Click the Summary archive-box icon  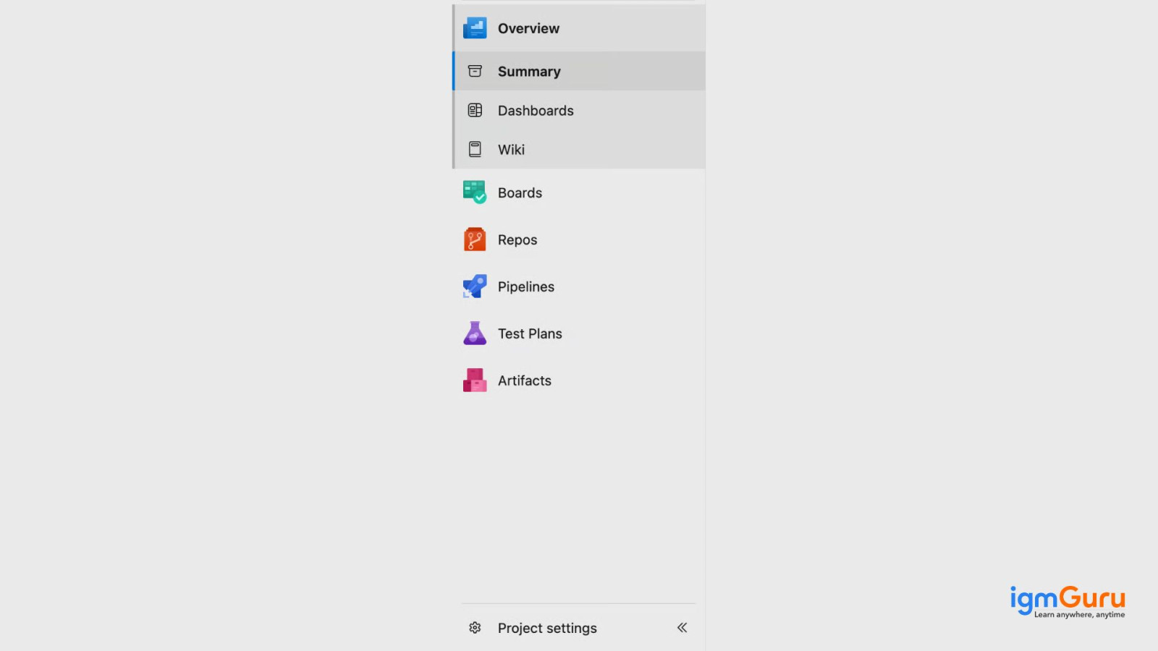[475, 71]
